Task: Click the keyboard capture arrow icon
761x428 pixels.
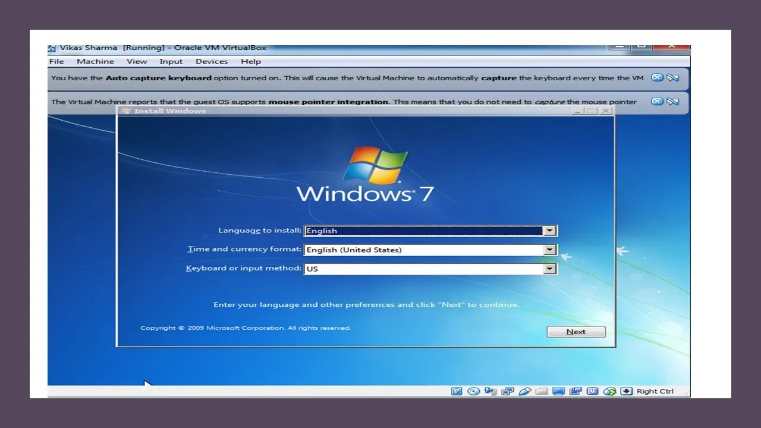Action: (x=626, y=391)
